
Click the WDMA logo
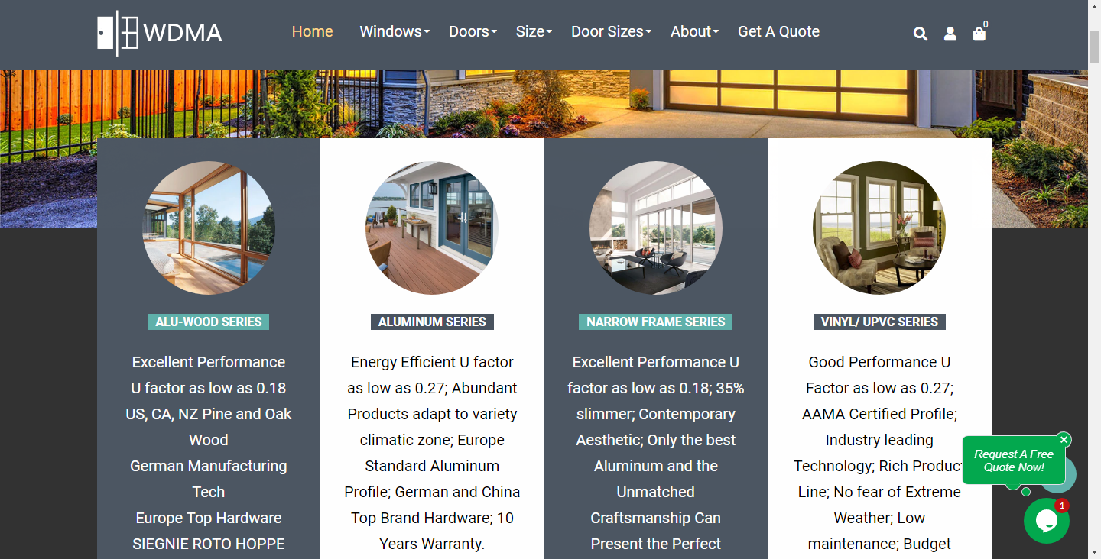pos(160,33)
